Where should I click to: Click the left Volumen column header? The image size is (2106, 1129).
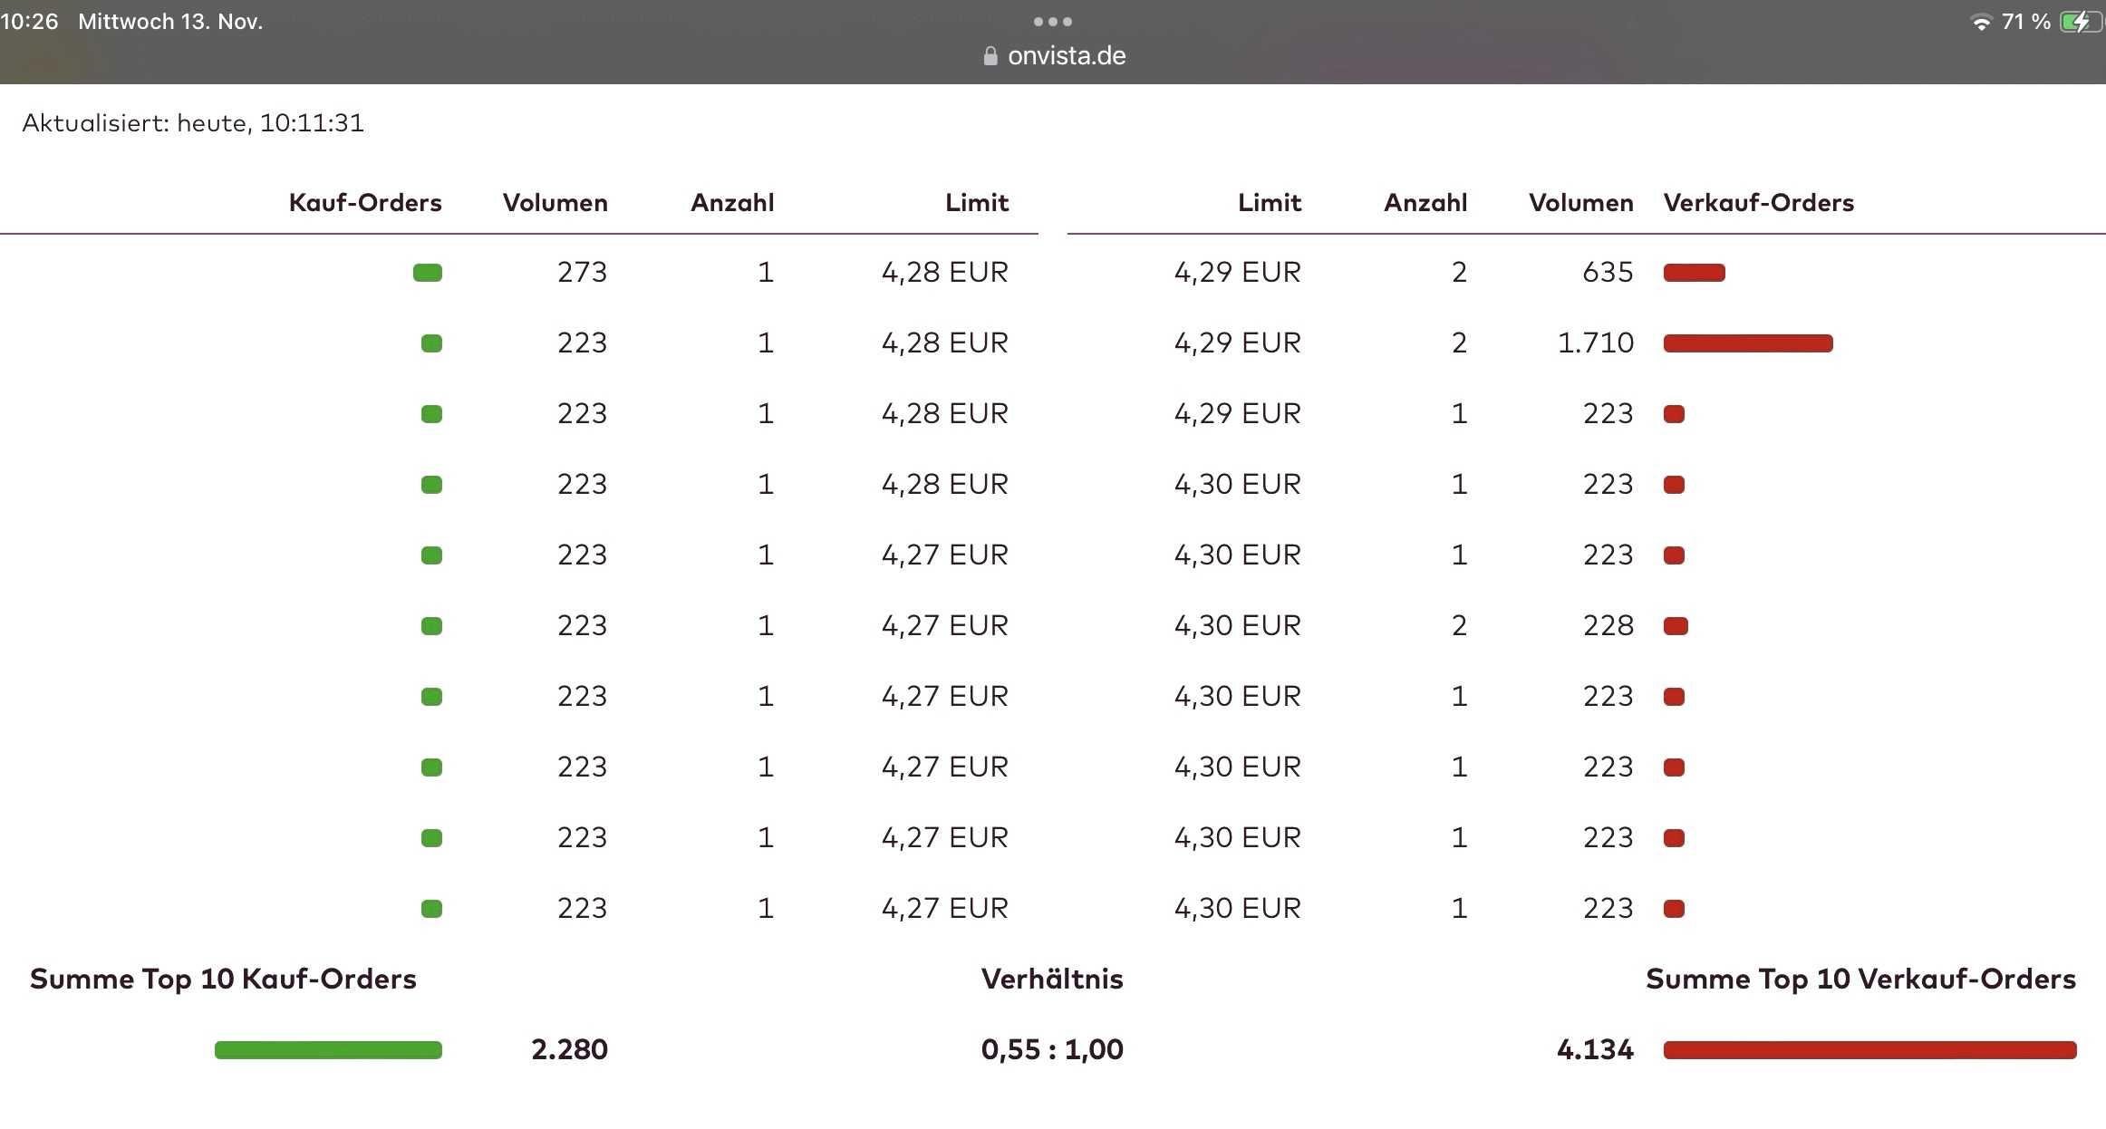555,203
